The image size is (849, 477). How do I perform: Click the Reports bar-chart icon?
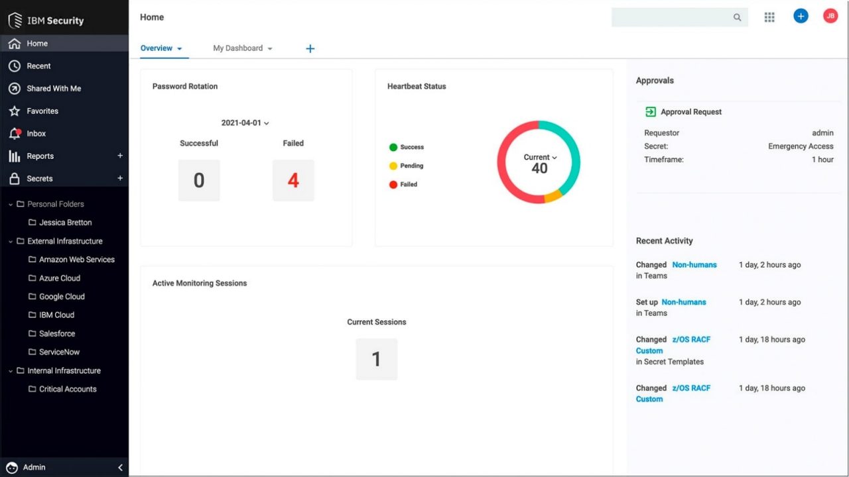point(15,156)
